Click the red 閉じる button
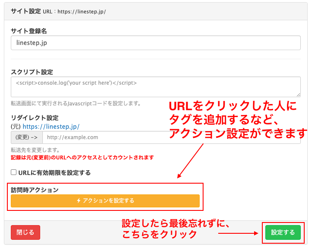312x248 pixels. 25,232
